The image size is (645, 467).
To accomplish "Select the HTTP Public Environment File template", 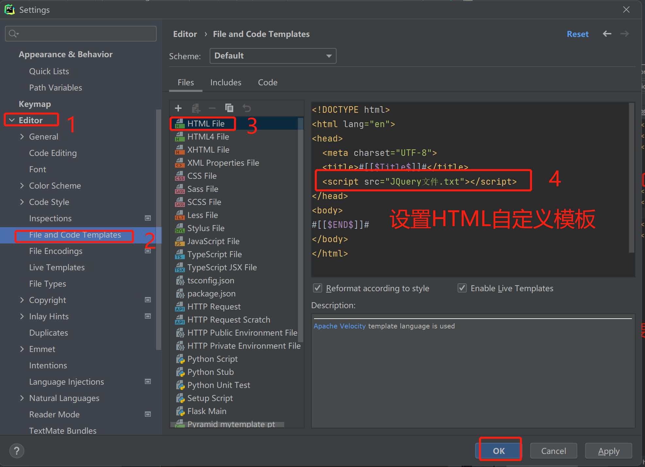I will point(237,333).
